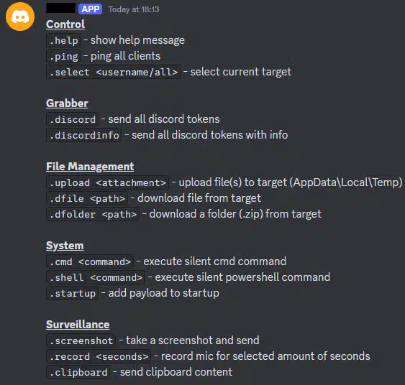Click the Surveillance heading
Viewport: 405px width, 385px height.
[78, 325]
